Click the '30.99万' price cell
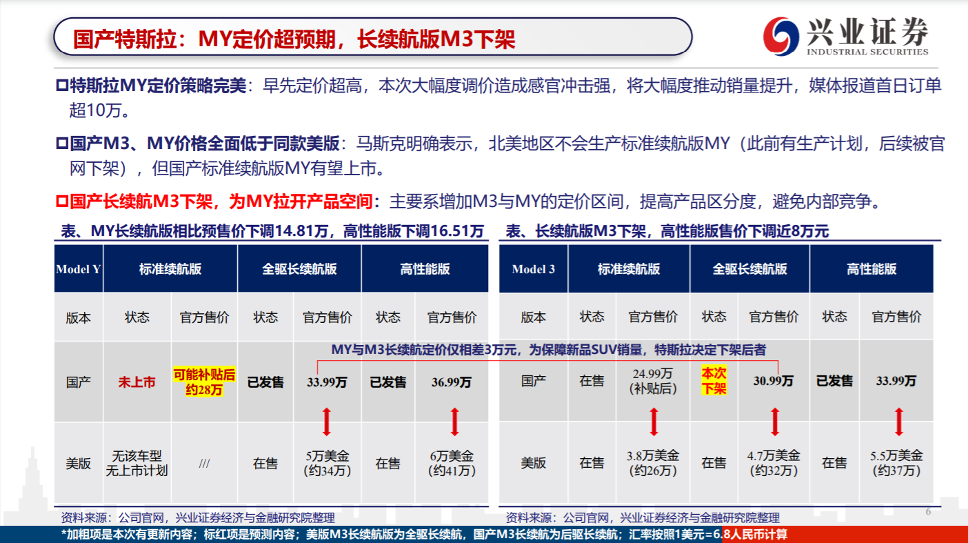This screenshot has width=968, height=543. click(772, 381)
